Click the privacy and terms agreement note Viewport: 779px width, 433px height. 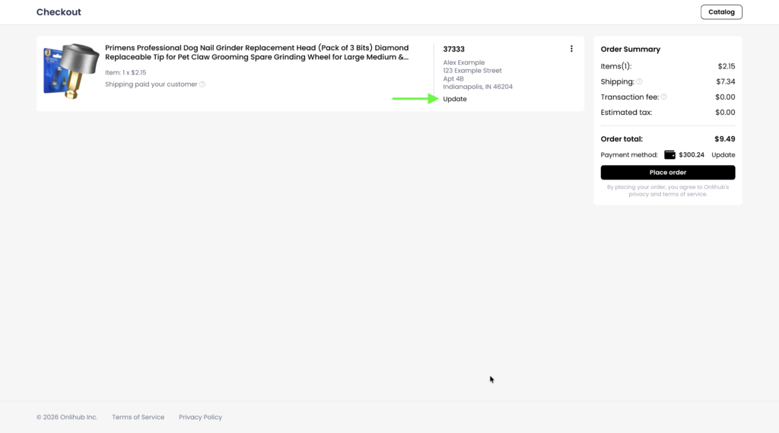coord(668,190)
